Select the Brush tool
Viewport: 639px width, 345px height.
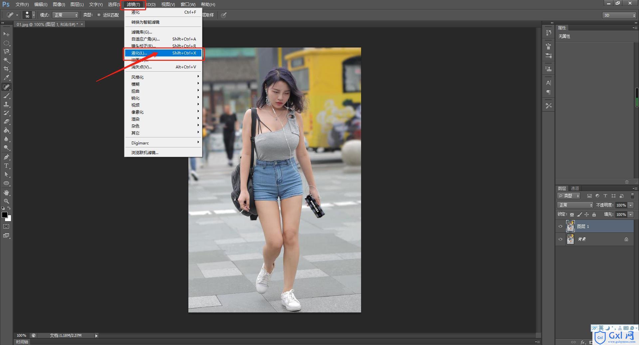coord(6,96)
